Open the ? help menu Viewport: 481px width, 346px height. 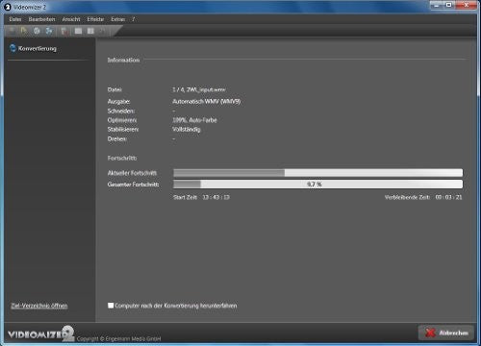(134, 19)
